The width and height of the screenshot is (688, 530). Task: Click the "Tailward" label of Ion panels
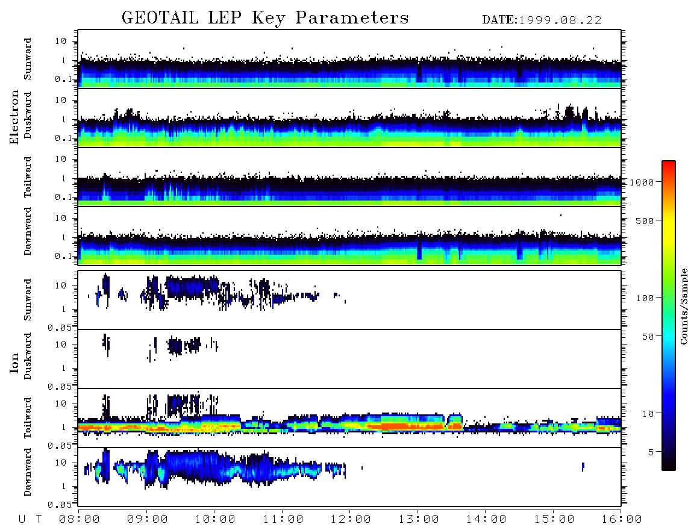(28, 418)
